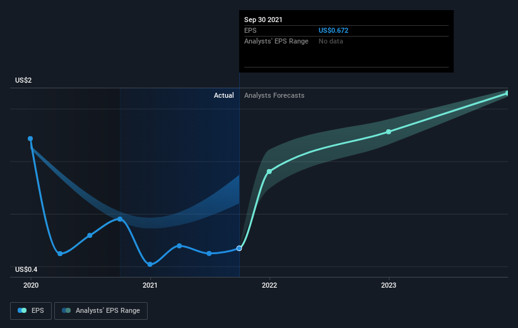
Task: Click the 2022 x-axis label
Action: coord(269,285)
